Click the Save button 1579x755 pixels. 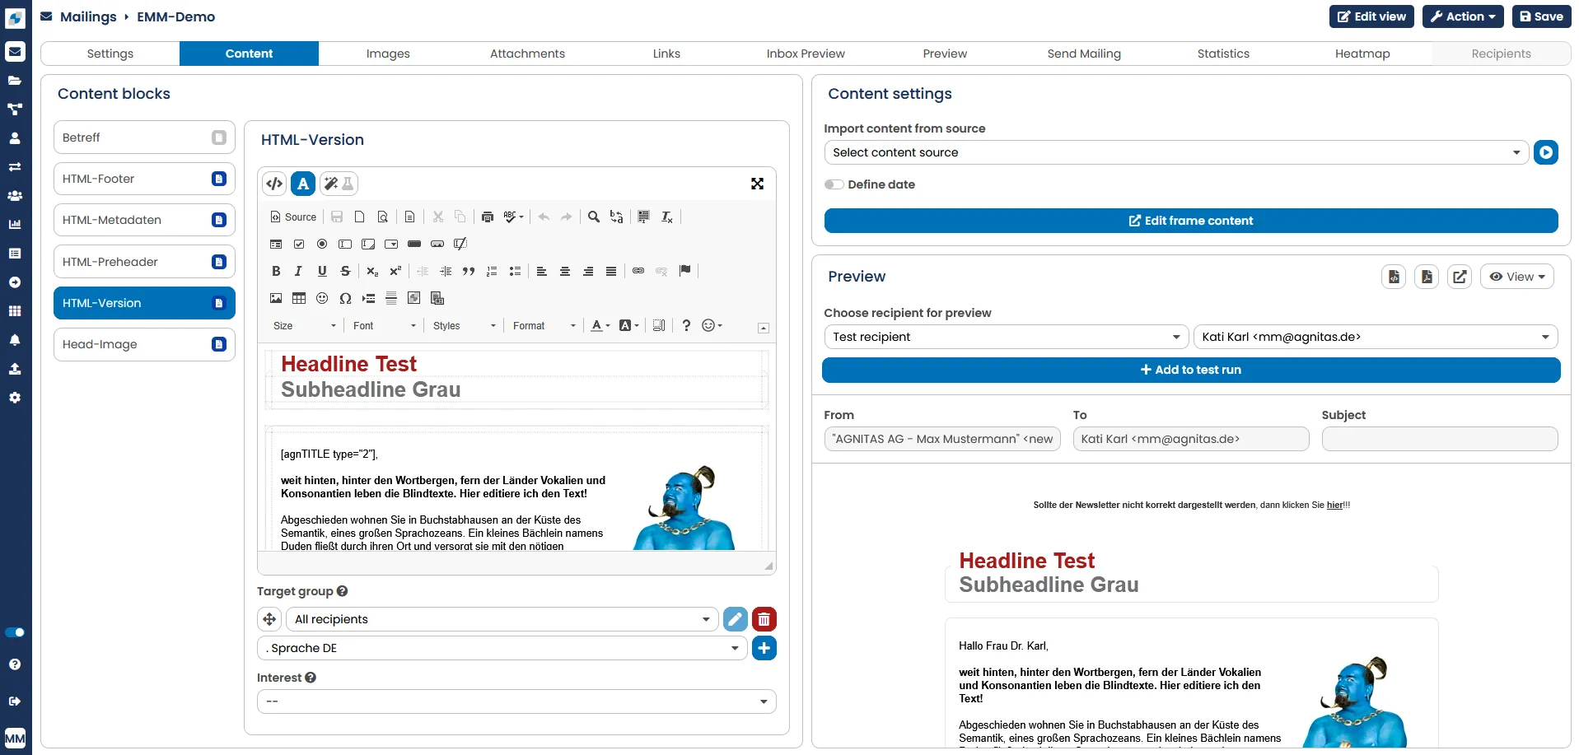pyautogui.click(x=1541, y=16)
